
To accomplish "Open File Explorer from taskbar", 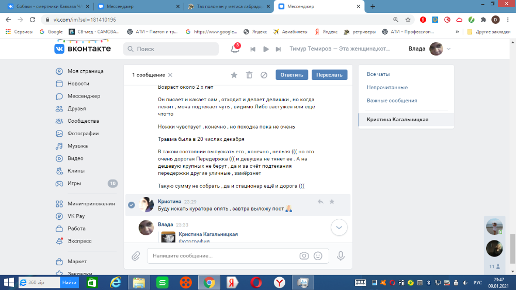I will (x=139, y=282).
